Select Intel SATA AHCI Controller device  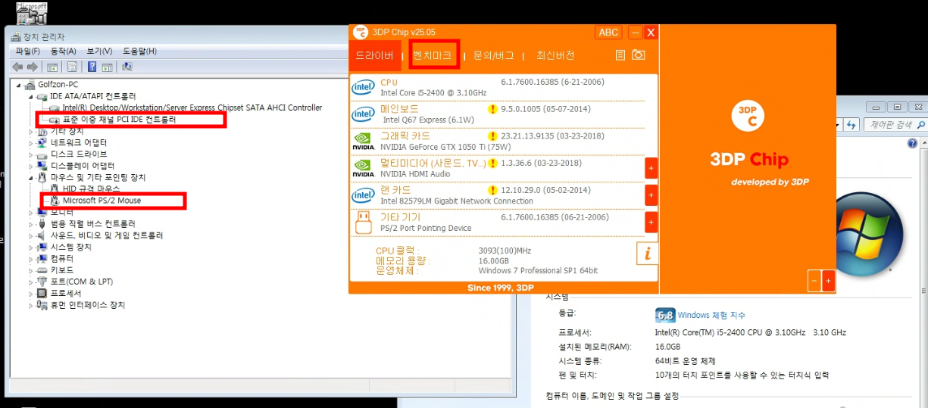point(192,107)
